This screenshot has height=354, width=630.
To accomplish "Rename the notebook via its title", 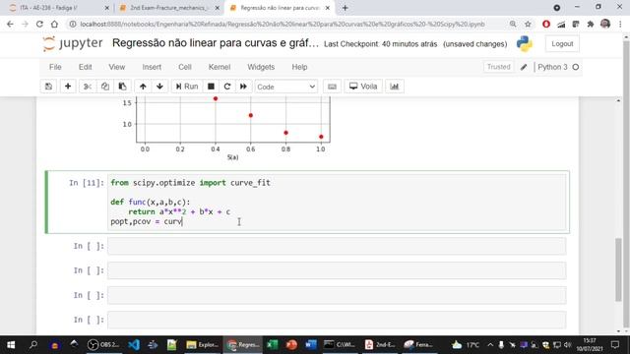I will click(215, 43).
